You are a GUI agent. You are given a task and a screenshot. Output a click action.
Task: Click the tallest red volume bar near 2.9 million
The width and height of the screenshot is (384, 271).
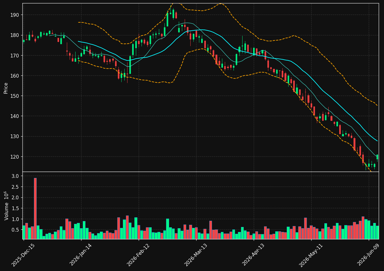pos(35,208)
